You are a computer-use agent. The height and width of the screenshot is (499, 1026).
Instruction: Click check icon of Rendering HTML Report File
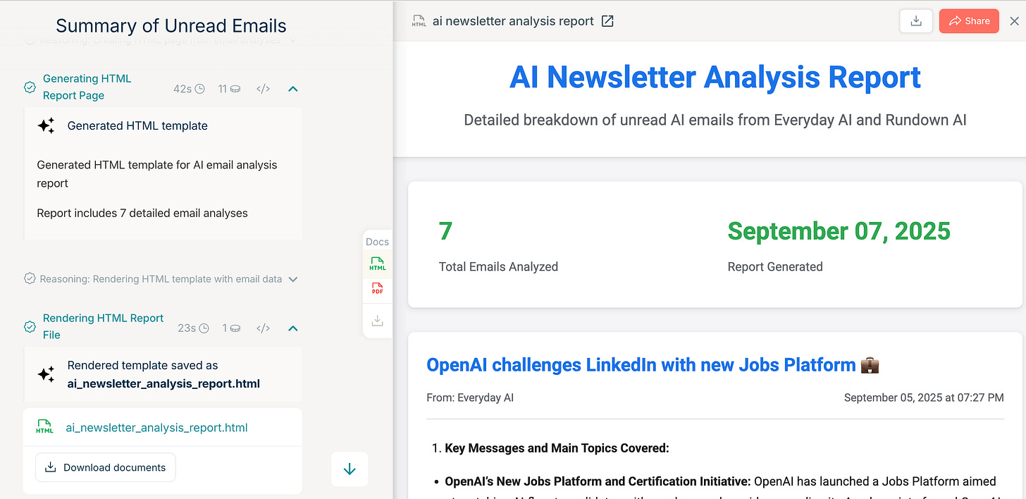coord(30,327)
